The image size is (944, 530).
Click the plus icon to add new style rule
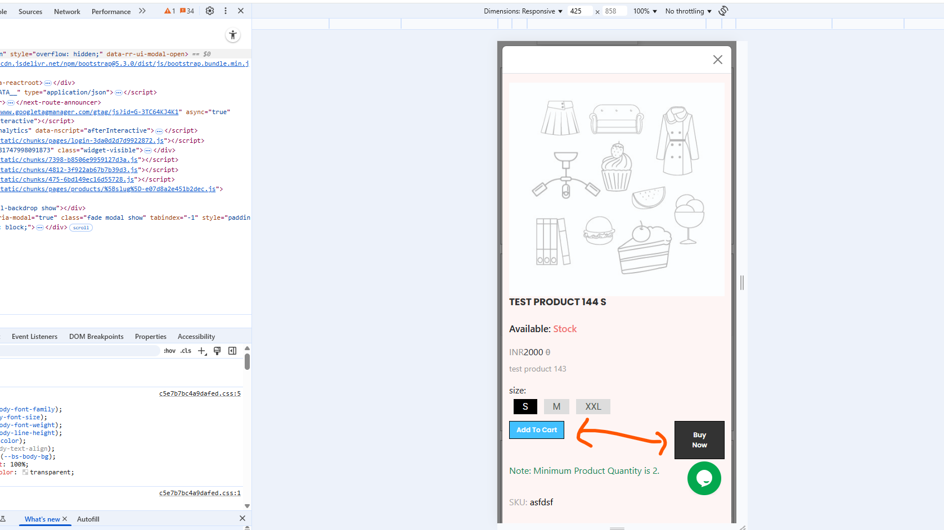coord(202,351)
